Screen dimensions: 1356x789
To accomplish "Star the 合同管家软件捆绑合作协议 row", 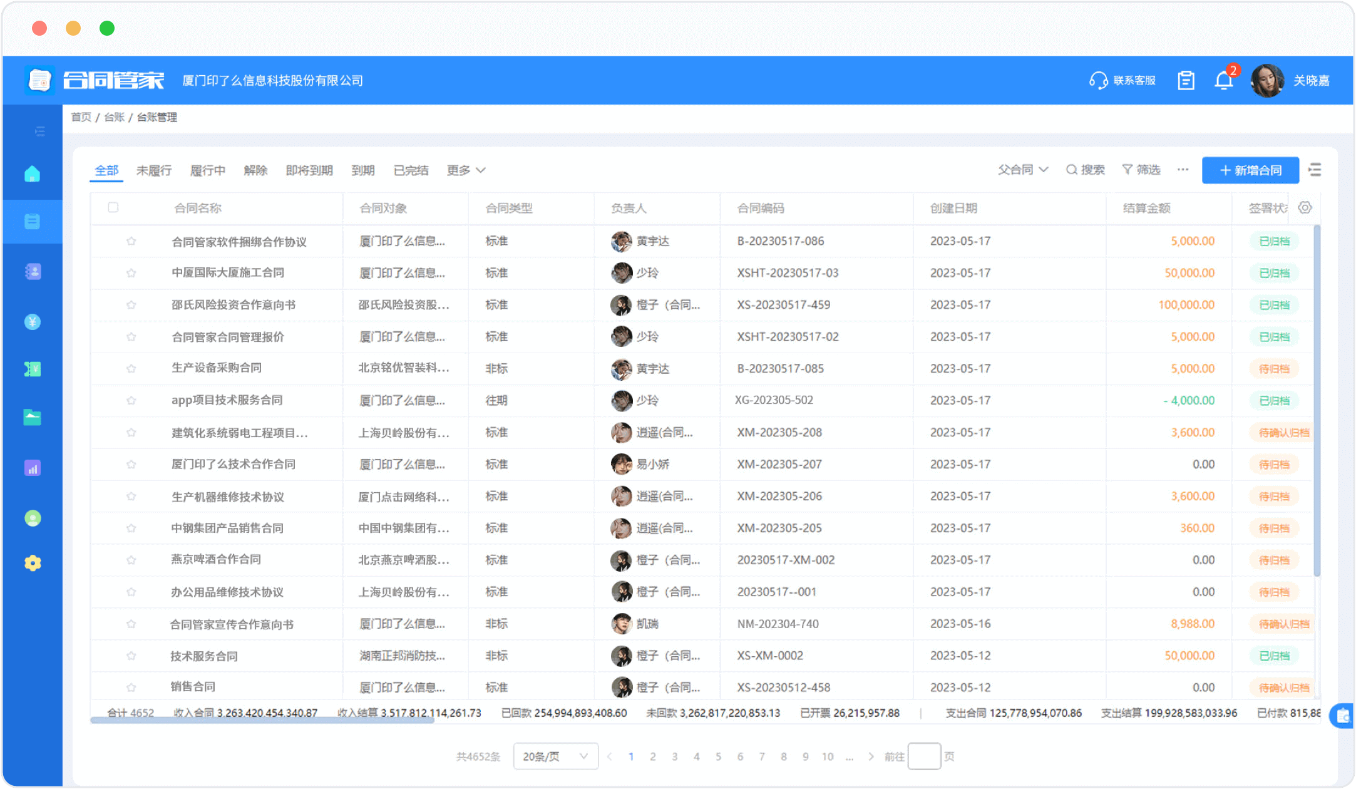I will tap(131, 241).
